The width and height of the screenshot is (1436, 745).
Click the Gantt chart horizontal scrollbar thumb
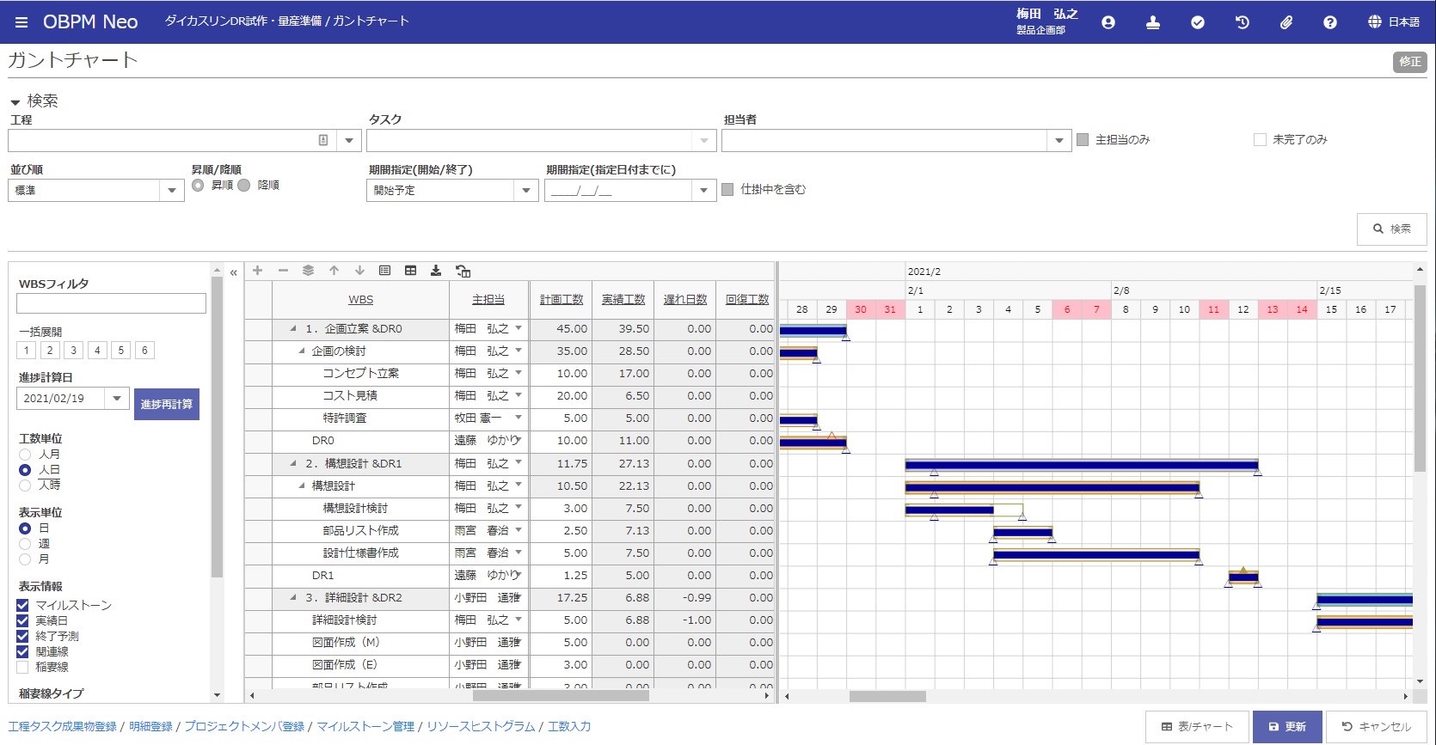pos(887,696)
